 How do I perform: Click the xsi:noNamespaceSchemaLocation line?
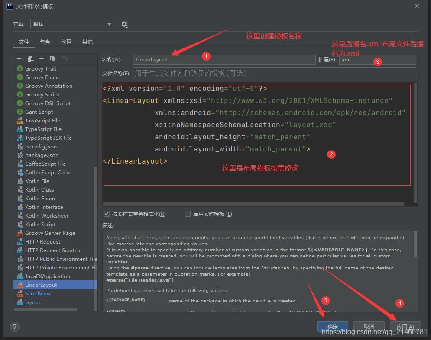(x=245, y=125)
